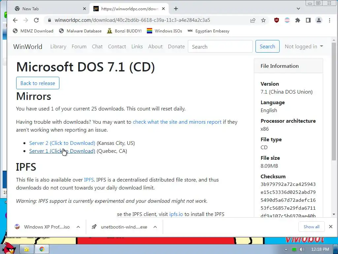View site info padlock icon
This screenshot has height=254, width=338.
[50, 20]
